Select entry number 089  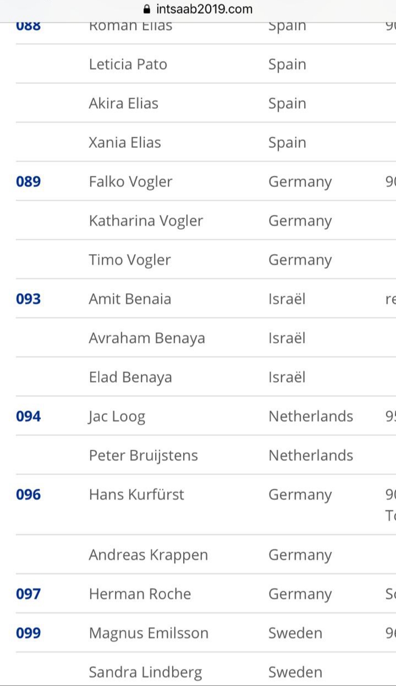(29, 182)
